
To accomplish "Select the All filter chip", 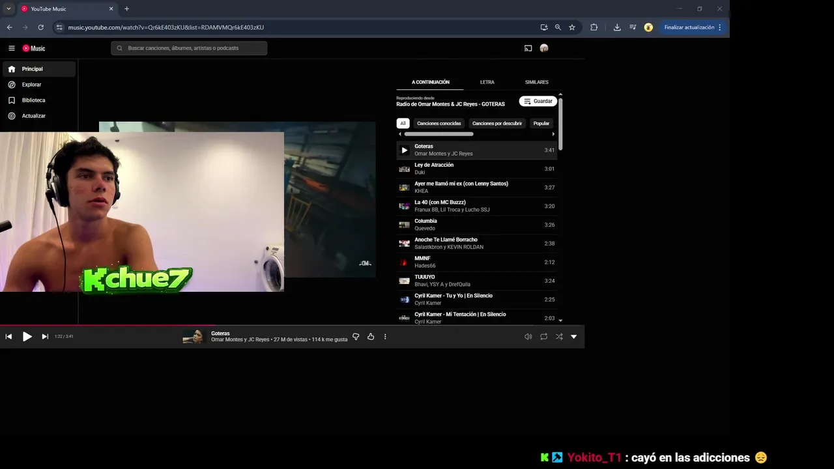I will coord(403,123).
